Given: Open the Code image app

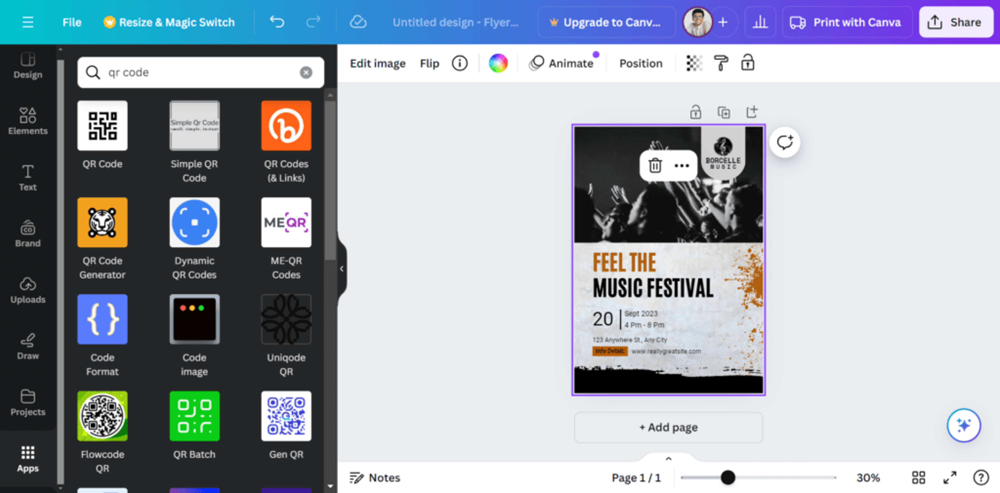Looking at the screenshot, I should pos(195,336).
